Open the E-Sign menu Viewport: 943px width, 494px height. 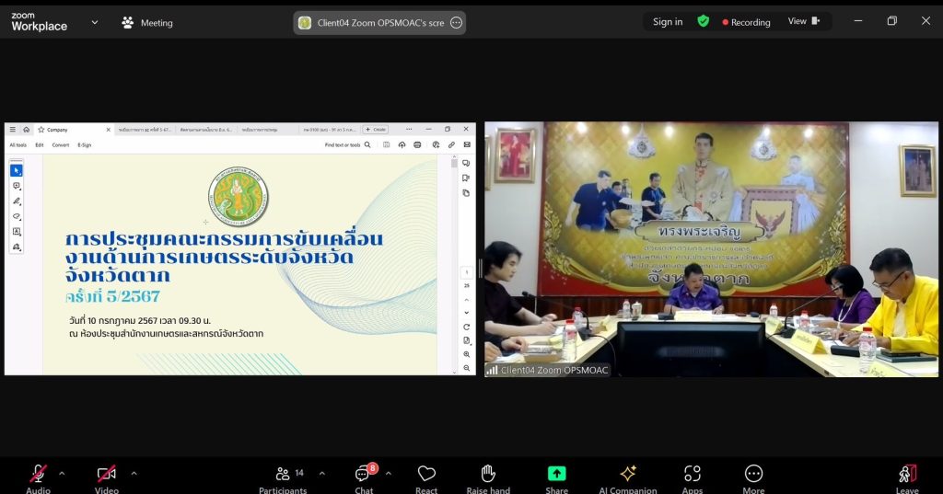pos(85,144)
